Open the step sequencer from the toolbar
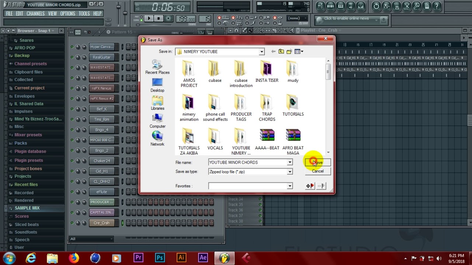Image resolution: width=472 pixels, height=265 pixels. (330, 6)
